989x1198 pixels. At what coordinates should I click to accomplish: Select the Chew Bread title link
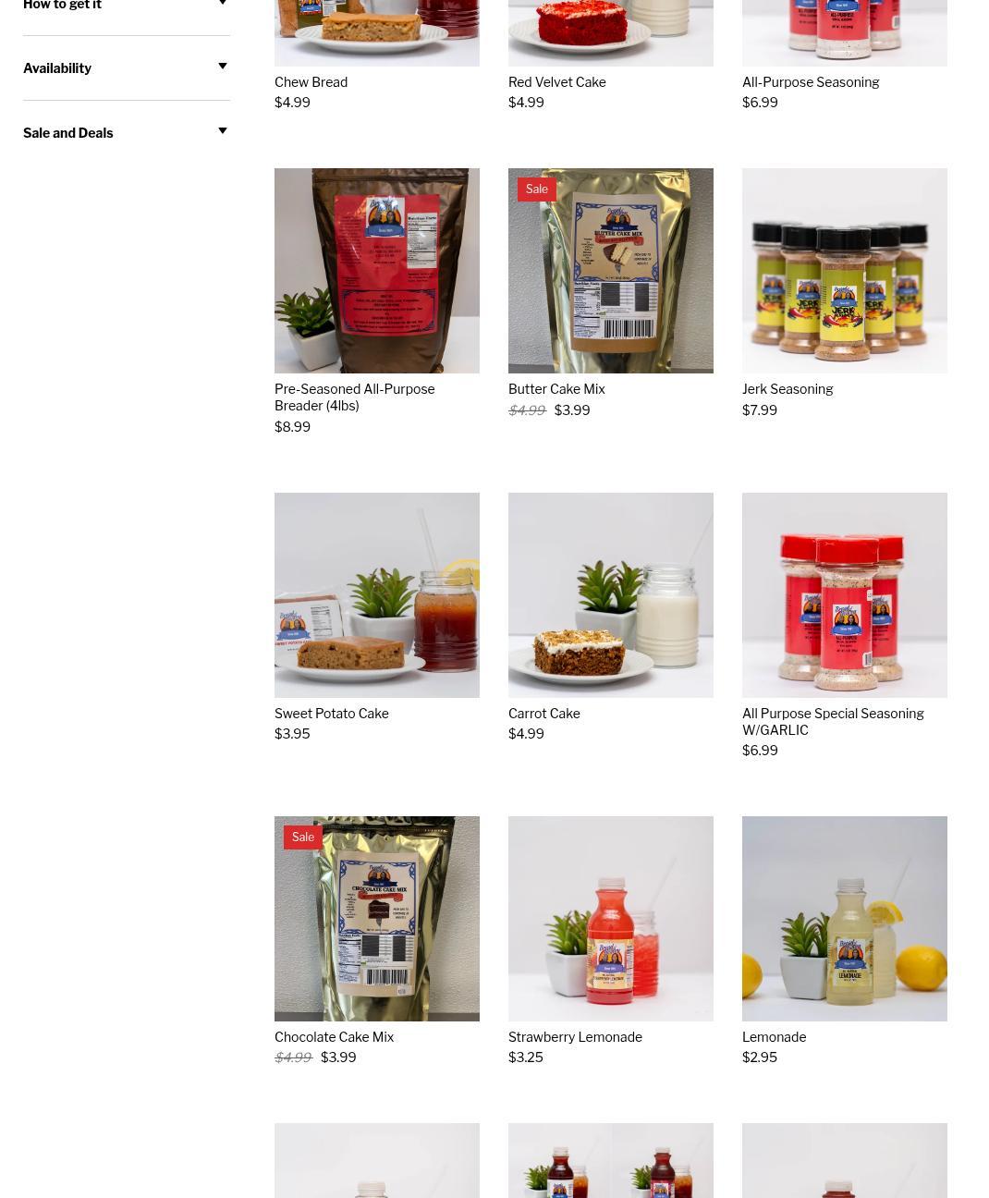click(311, 82)
